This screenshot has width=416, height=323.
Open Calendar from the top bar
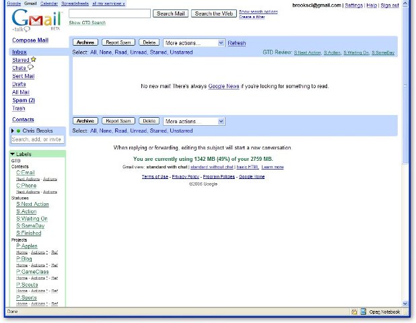(x=49, y=3)
